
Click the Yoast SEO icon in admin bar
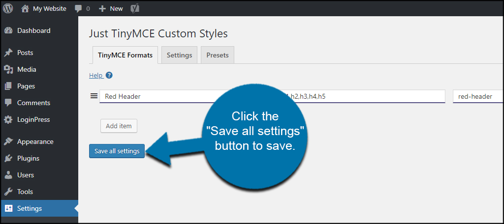click(134, 8)
